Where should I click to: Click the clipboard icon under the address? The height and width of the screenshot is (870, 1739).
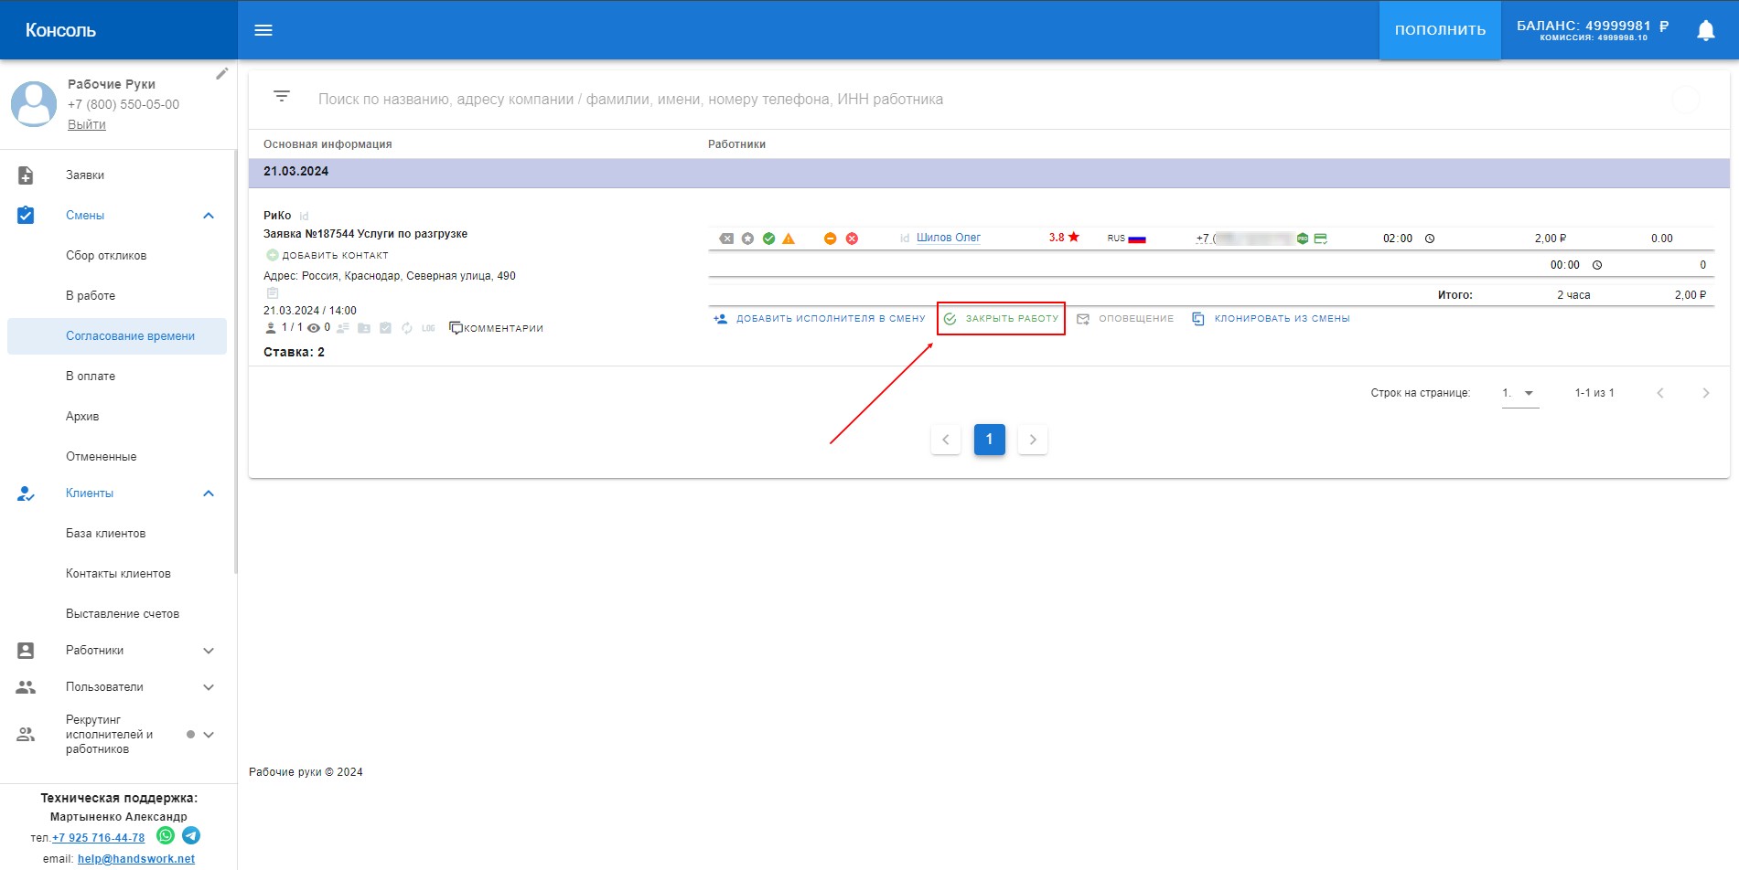pyautogui.click(x=272, y=293)
